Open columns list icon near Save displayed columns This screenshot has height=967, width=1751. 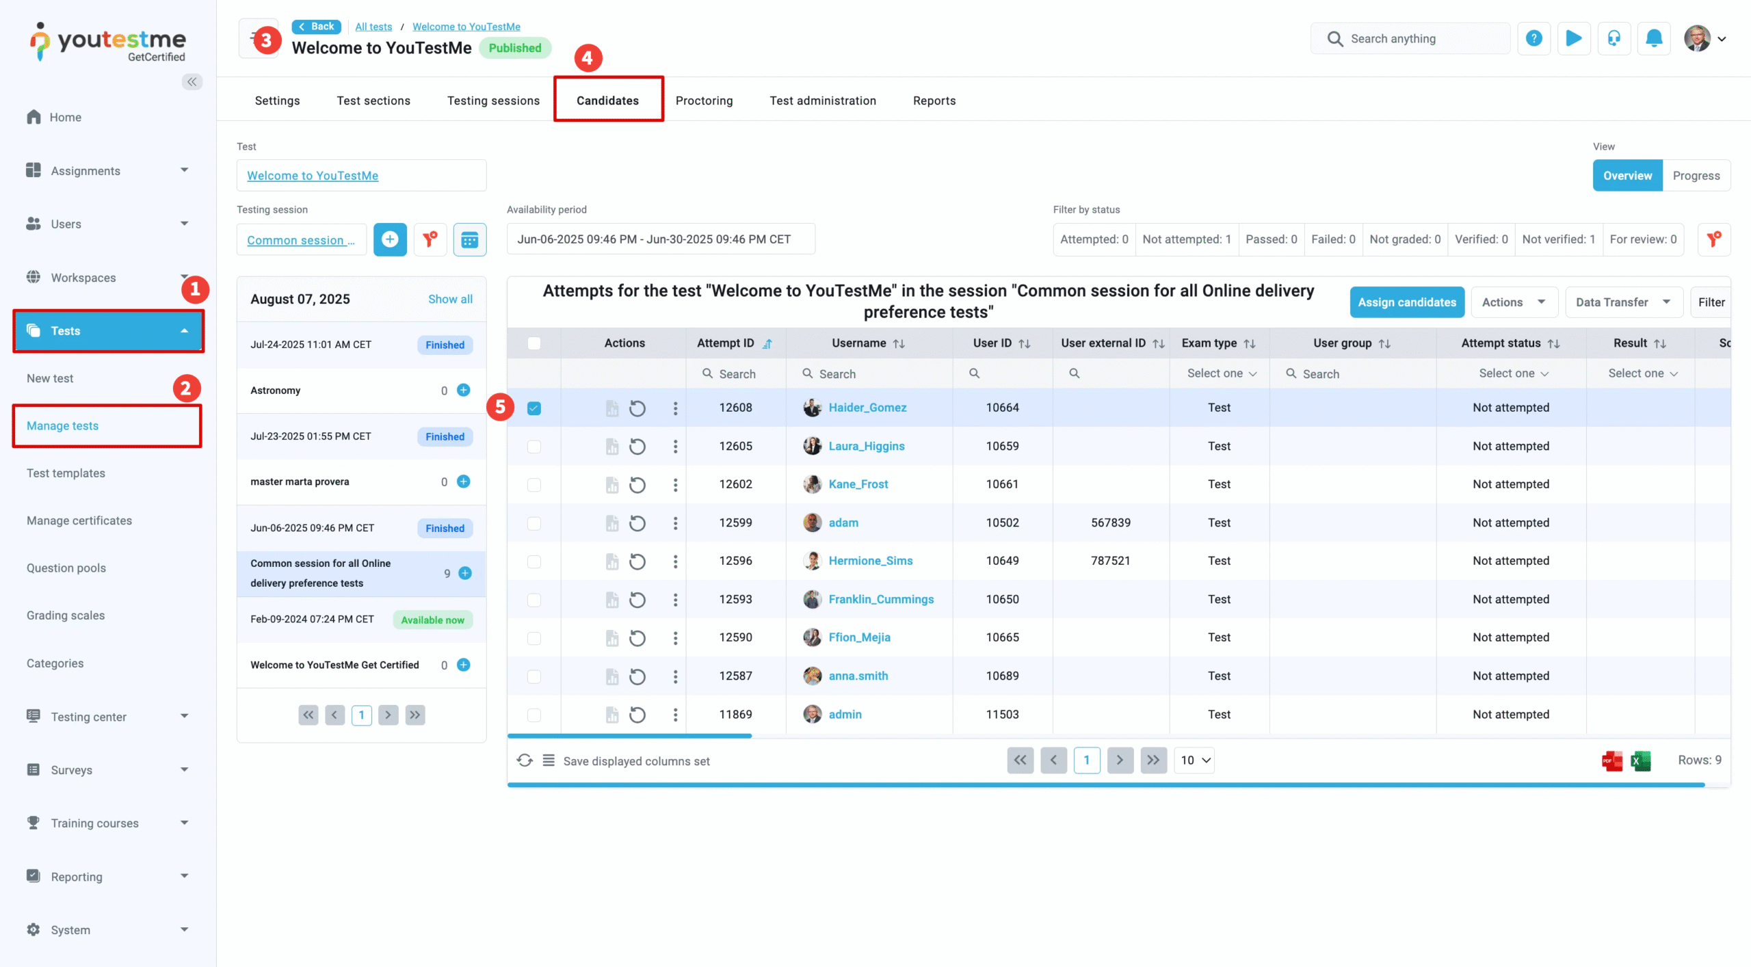pyautogui.click(x=549, y=760)
